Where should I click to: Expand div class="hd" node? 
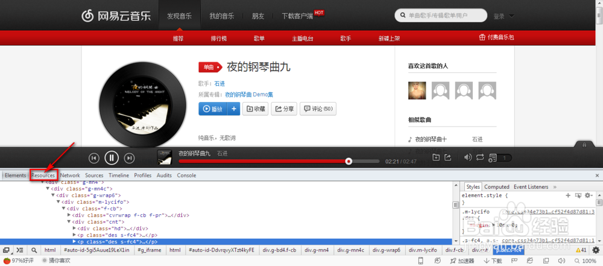pyautogui.click(x=75, y=228)
